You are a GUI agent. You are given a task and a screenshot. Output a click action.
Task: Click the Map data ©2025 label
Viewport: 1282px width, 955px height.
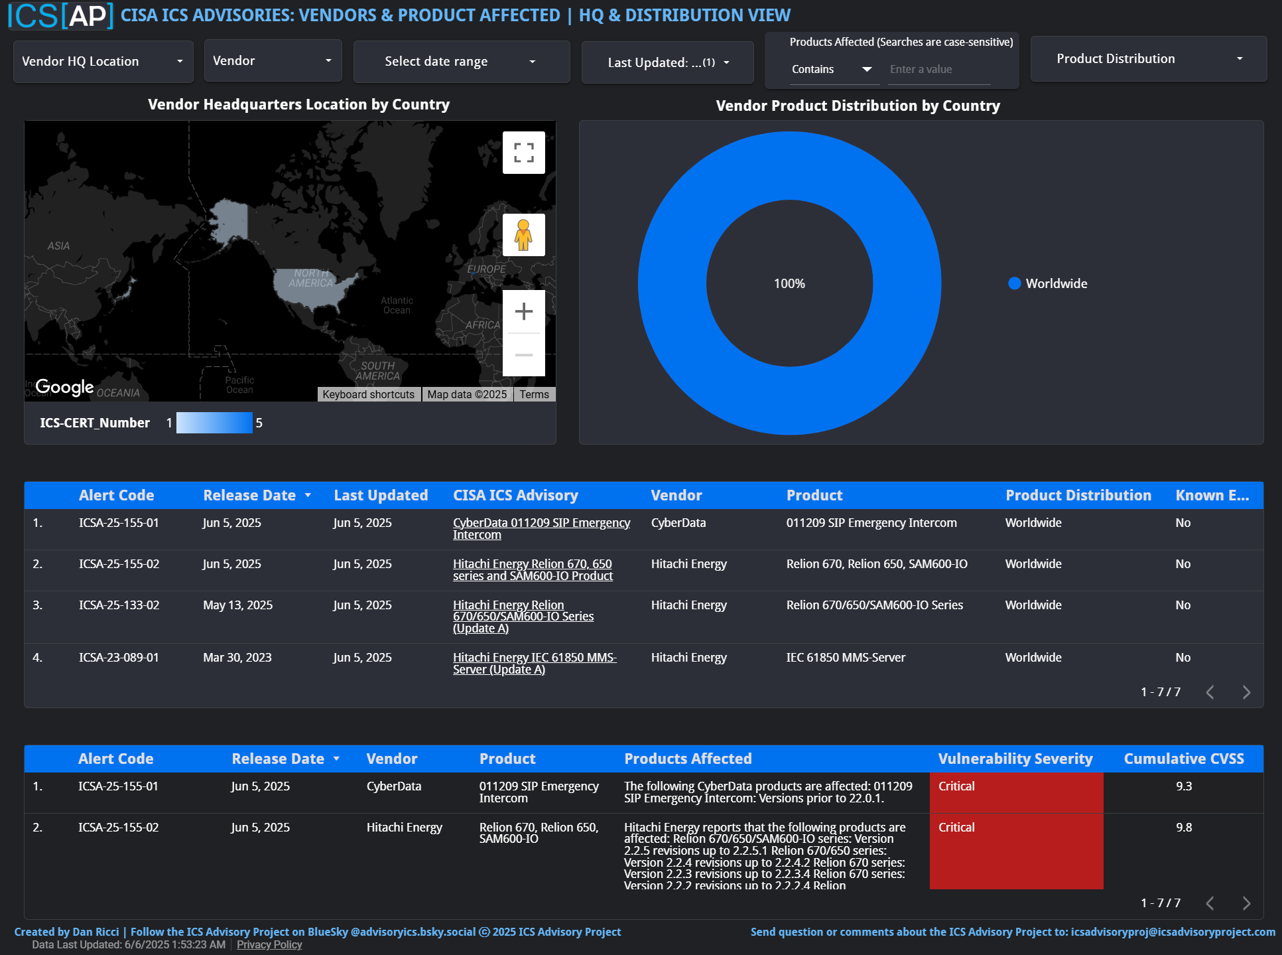467,394
